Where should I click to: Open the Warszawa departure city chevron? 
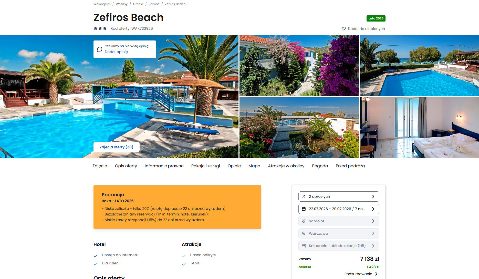[x=373, y=233]
